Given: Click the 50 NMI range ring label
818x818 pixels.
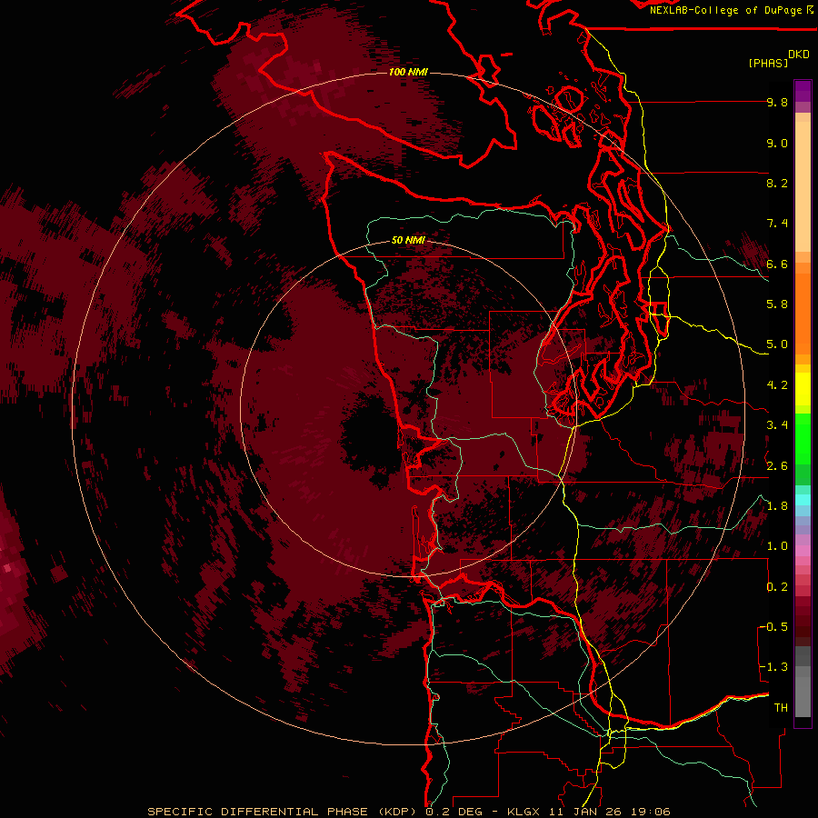Looking at the screenshot, I should [408, 241].
